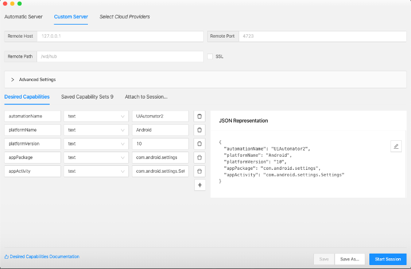Edit the platformVersion name field
411x269 pixels.
pyautogui.click(x=33, y=144)
